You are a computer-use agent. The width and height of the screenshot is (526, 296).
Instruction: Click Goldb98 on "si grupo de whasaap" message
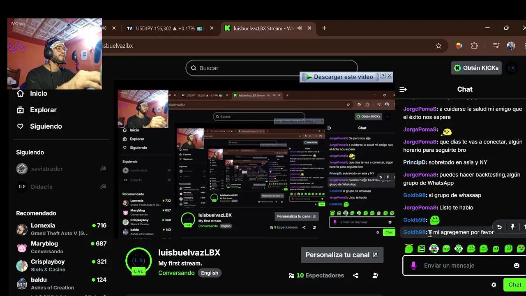click(x=415, y=195)
